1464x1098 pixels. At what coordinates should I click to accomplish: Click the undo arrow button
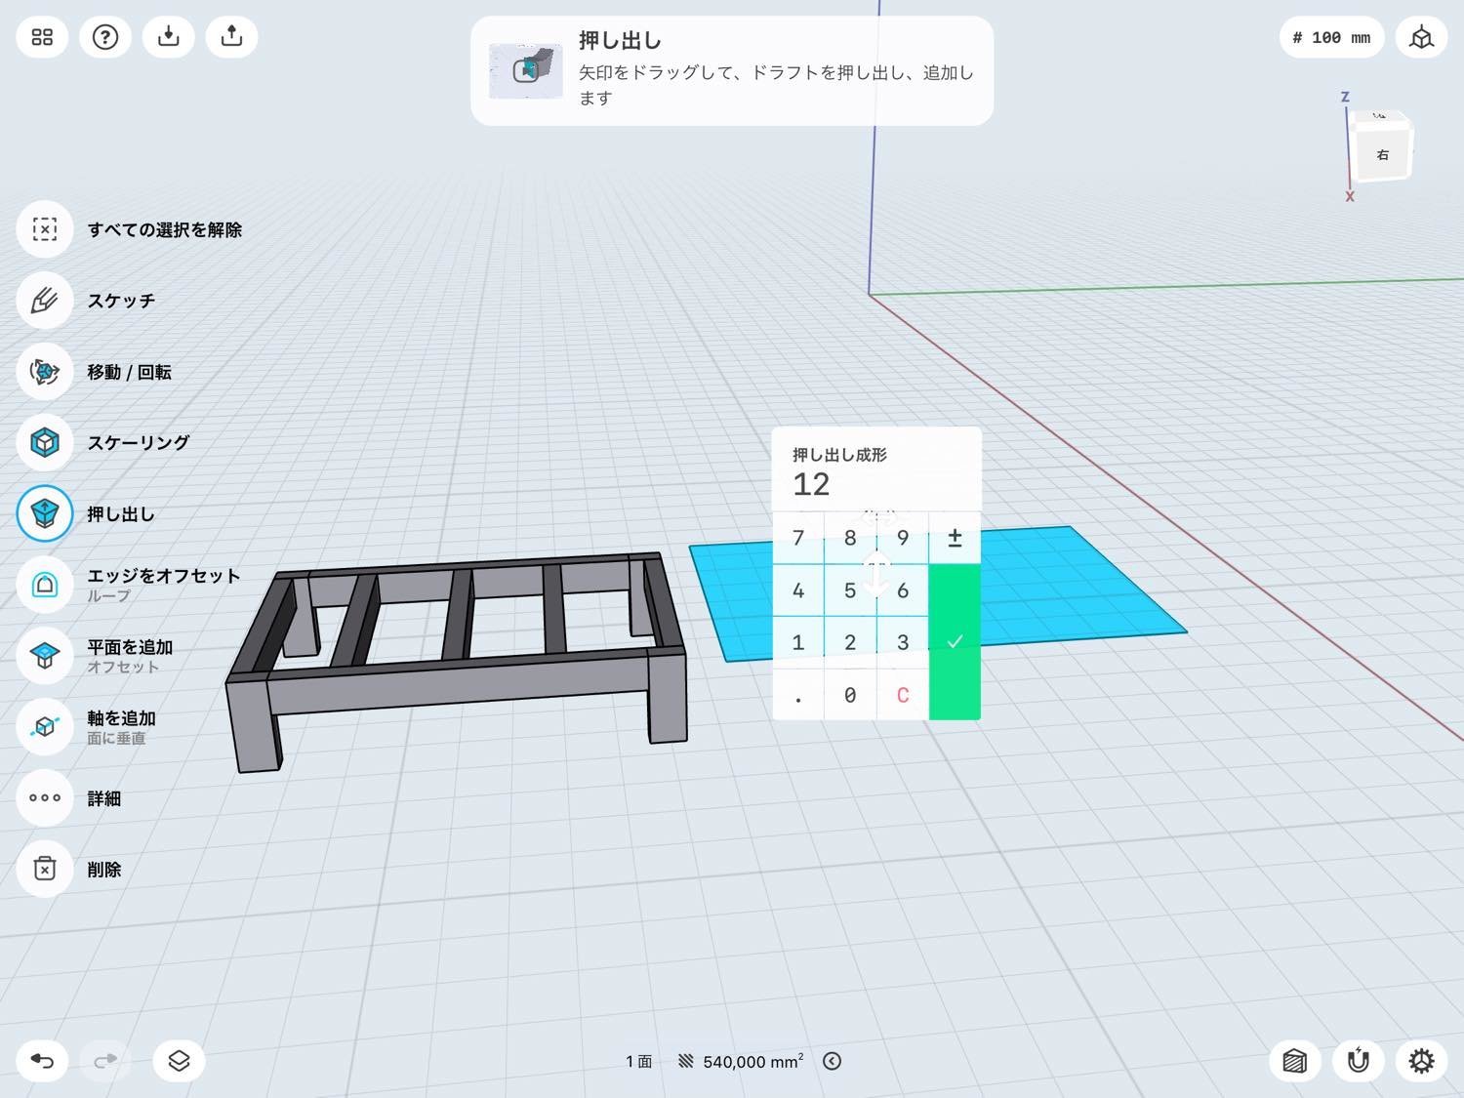click(42, 1061)
